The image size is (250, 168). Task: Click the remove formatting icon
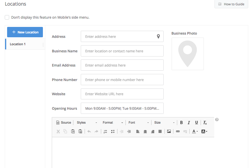(x=205, y=123)
